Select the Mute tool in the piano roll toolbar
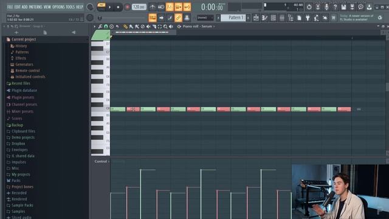Image resolution: width=389 pixels, height=219 pixels. point(148,27)
